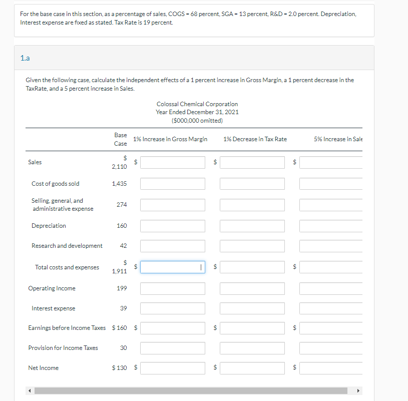Click the Provision for Income Taxes row label
This screenshot has width=408, height=401.
(x=63, y=348)
